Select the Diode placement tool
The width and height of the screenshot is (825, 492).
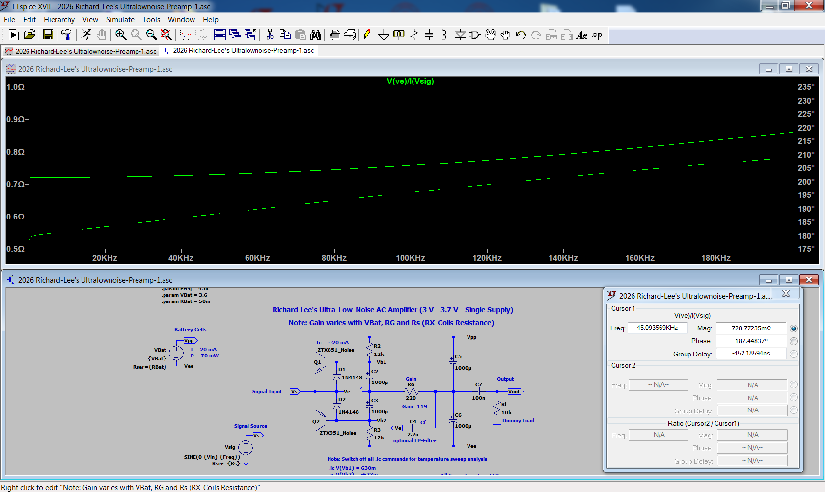pos(460,35)
